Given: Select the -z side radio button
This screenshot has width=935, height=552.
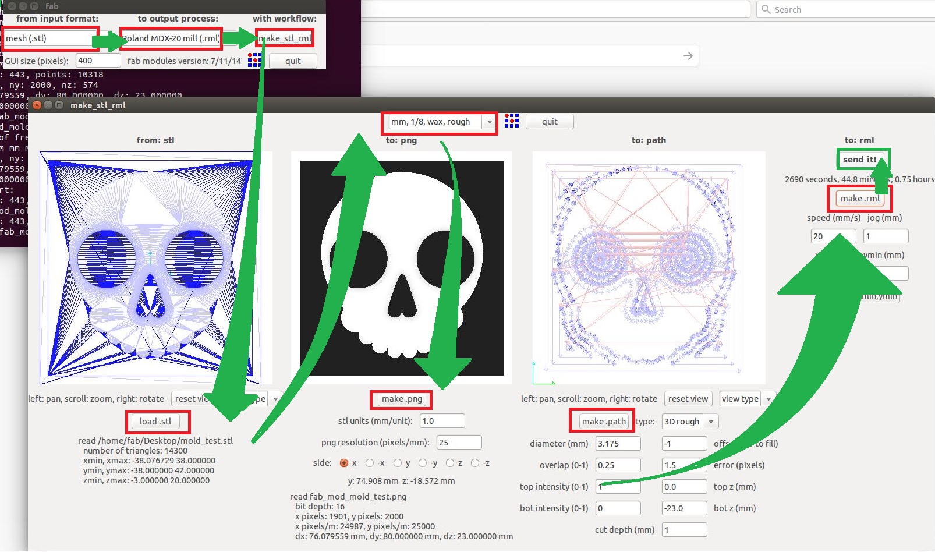Looking at the screenshot, I should (x=475, y=463).
